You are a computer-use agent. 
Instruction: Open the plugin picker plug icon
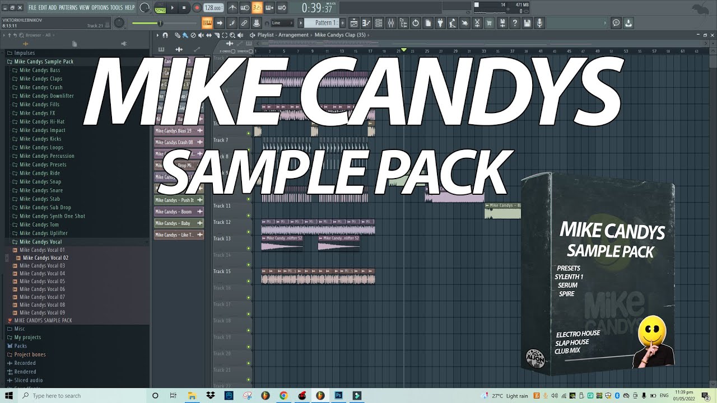[440, 23]
